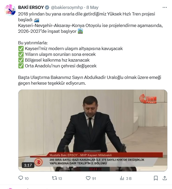Open the reply comment icon

[x=21, y=178]
